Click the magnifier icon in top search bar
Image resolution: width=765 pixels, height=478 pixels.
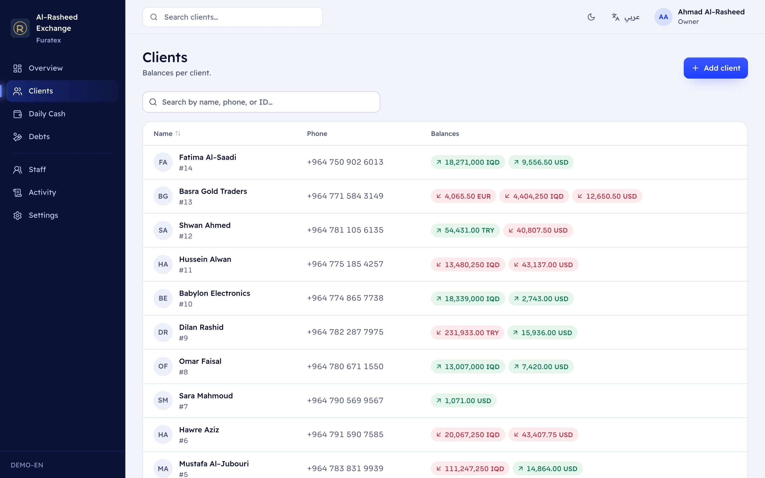click(x=154, y=17)
